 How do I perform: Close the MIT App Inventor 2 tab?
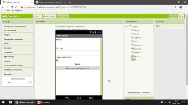click(x=32, y=2)
